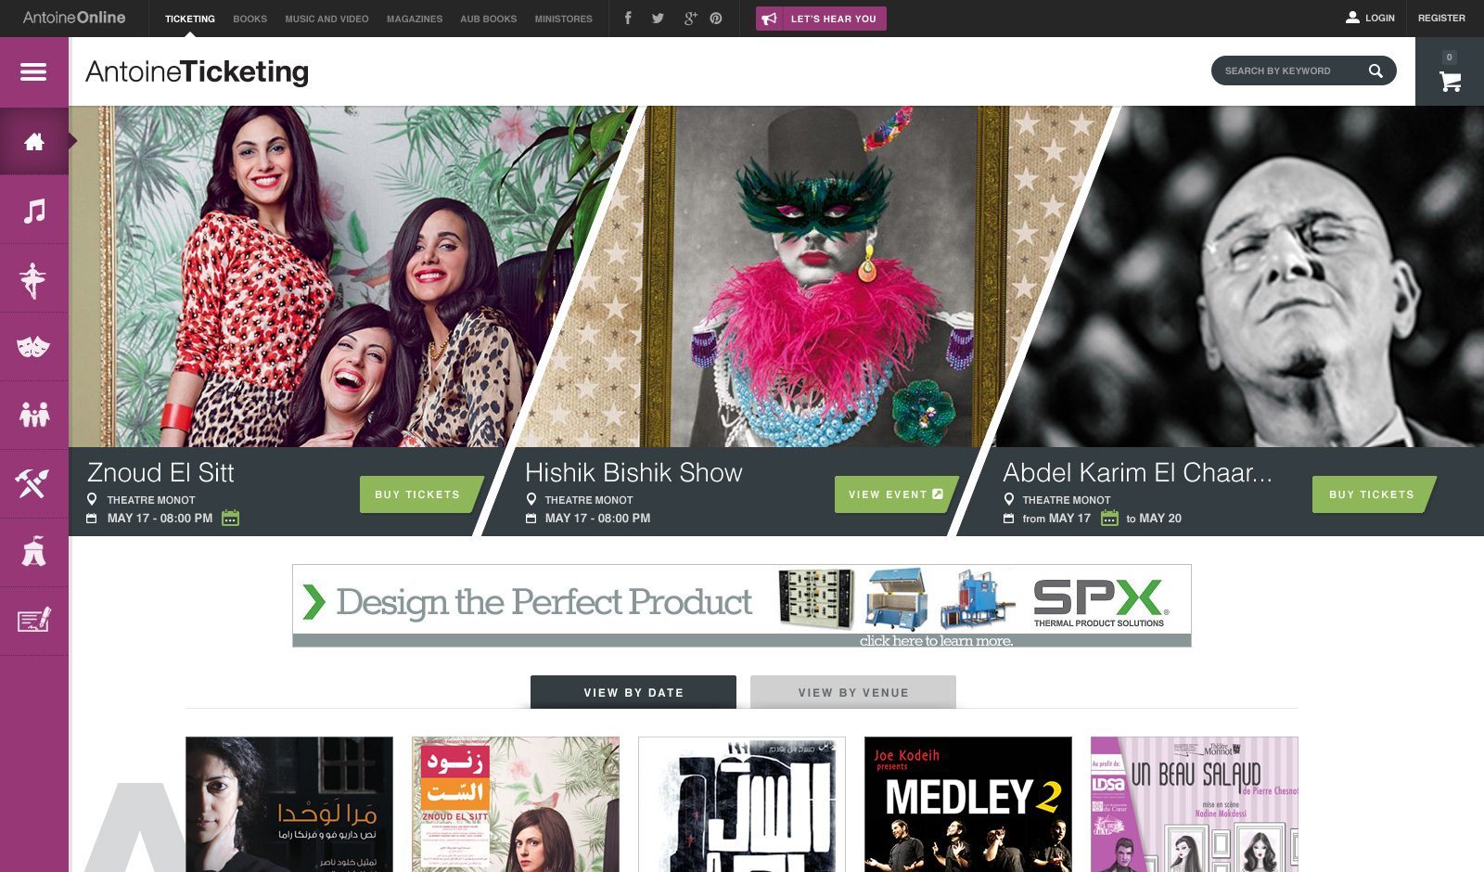Open the Google Plus icon

click(x=690, y=18)
